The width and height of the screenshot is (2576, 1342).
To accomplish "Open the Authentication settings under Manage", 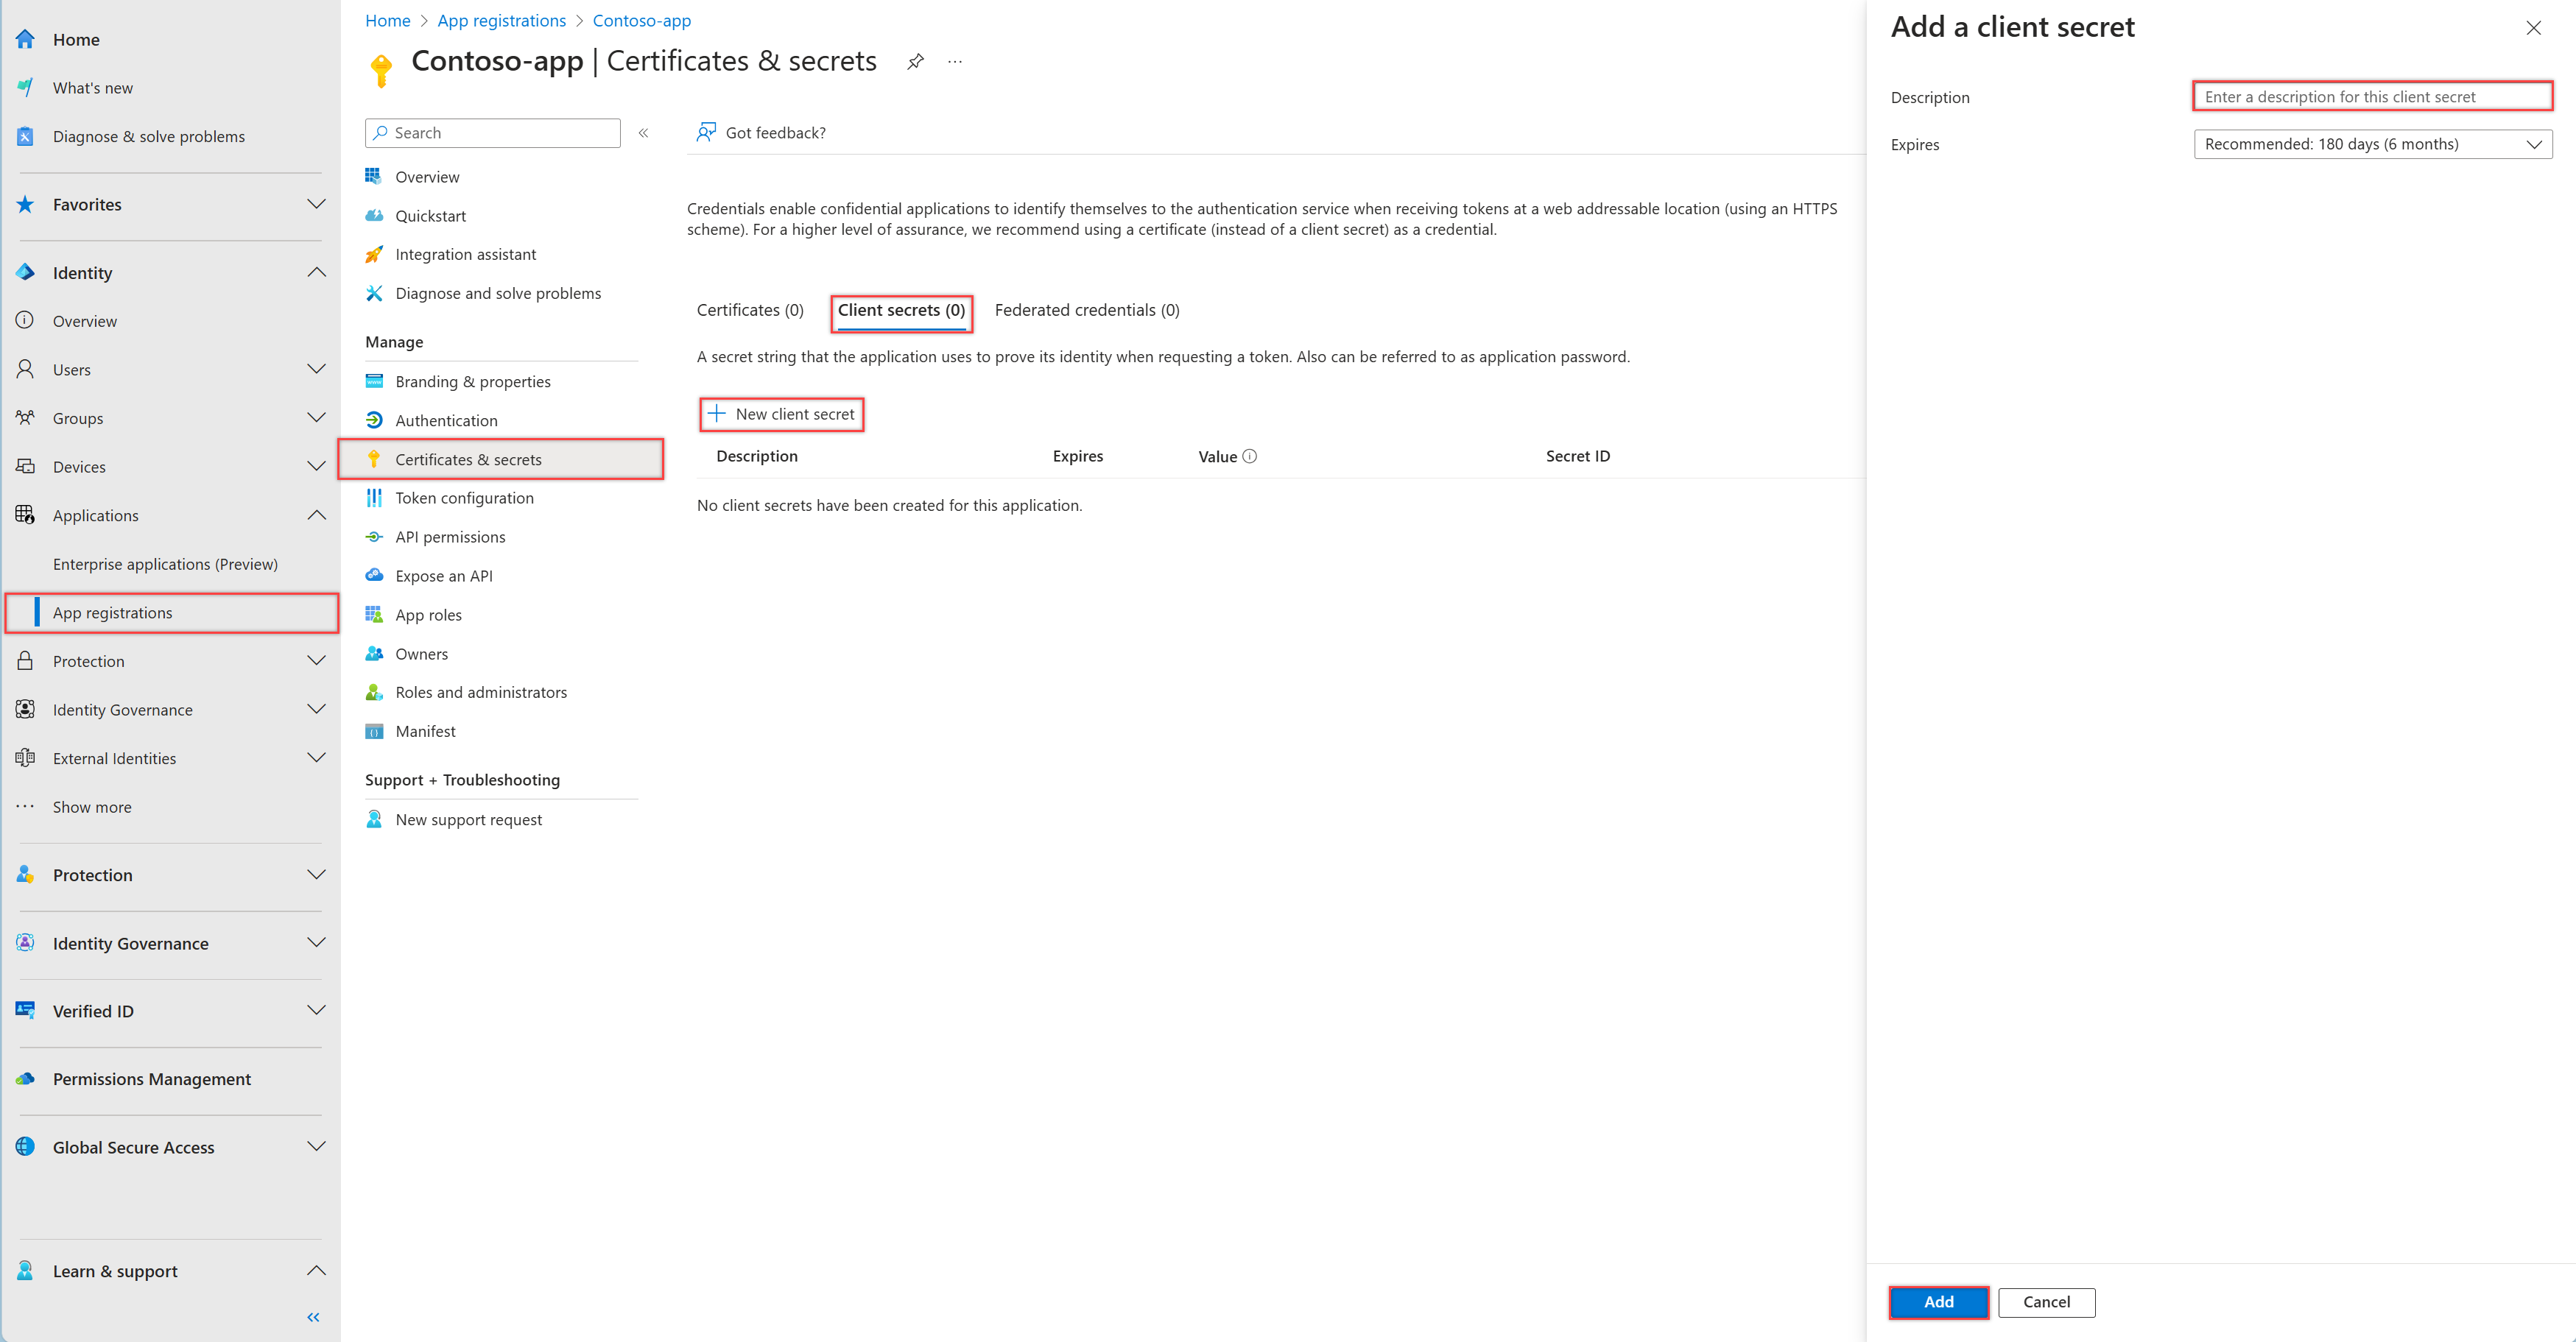I will point(446,420).
